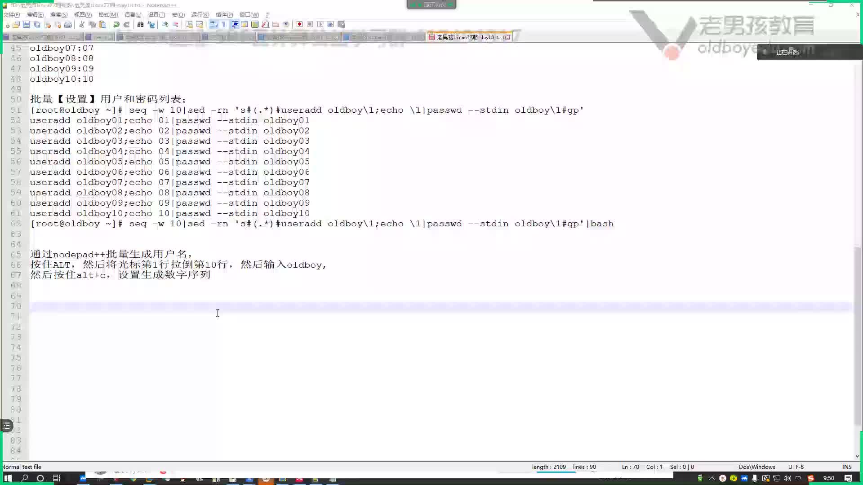This screenshot has height=485, width=863.
Task: Click the vertical scrollbar thumb of the editor
Action: click(x=858, y=336)
